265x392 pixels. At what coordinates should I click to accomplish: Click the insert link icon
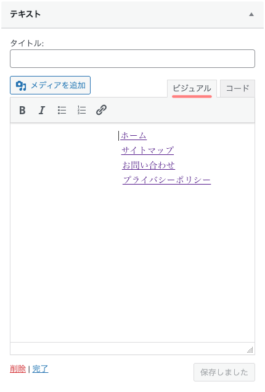pyautogui.click(x=101, y=111)
